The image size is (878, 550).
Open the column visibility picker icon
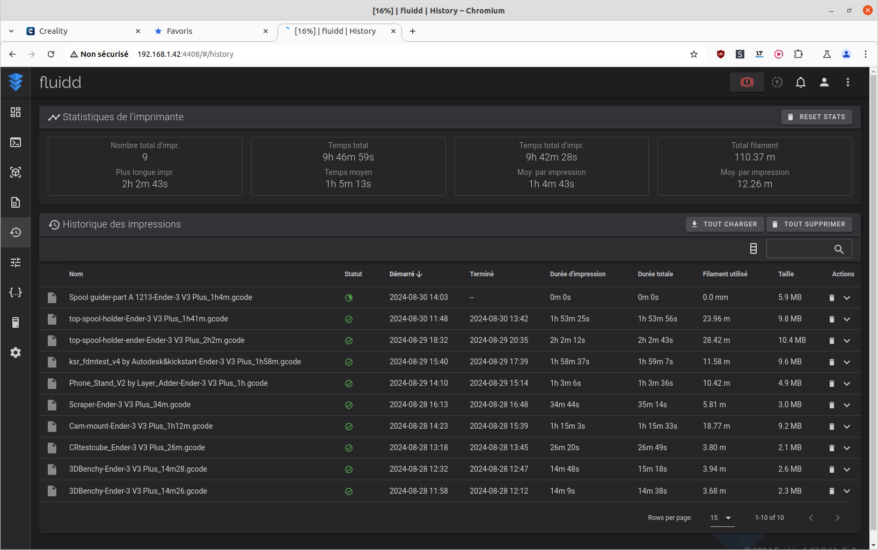(753, 248)
